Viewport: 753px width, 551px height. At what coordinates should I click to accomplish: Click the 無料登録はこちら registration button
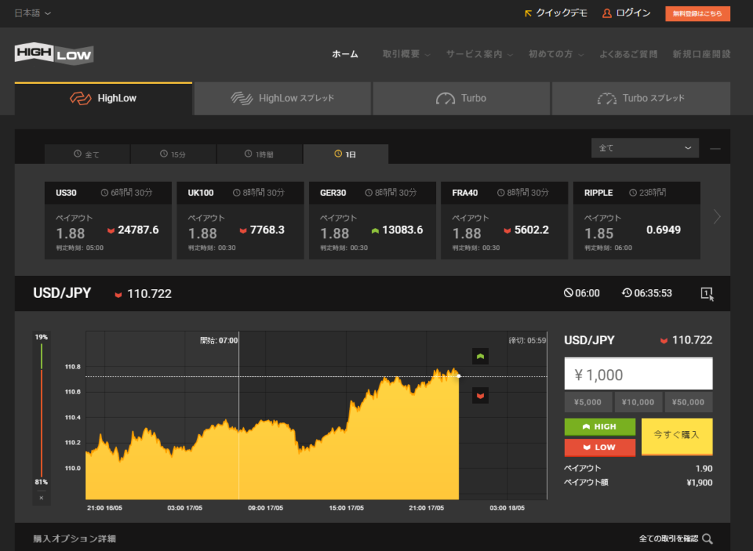point(697,13)
